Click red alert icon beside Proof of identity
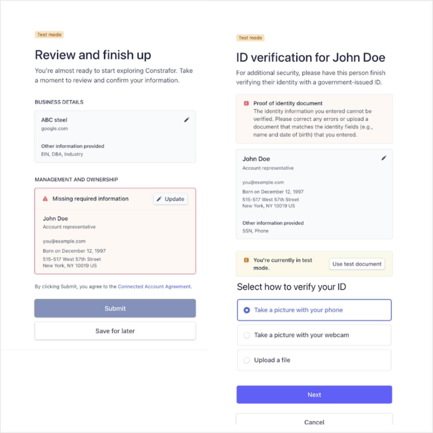This screenshot has width=433, height=433. [246, 103]
